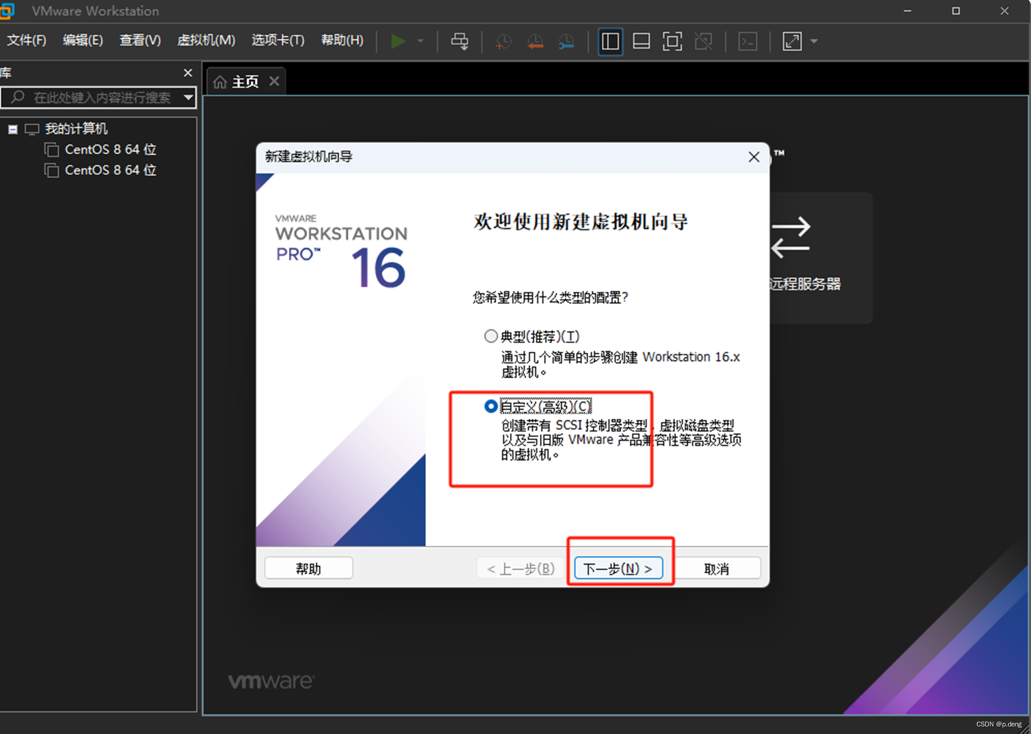1031x734 pixels.
Task: Select the 我的计算机 tree item
Action: 76,128
